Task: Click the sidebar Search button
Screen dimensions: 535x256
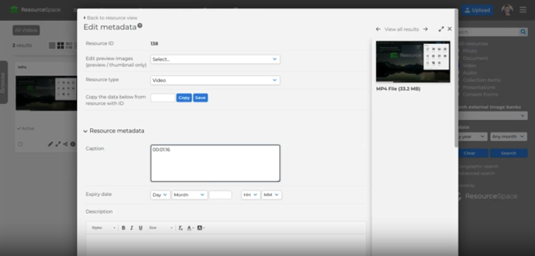Action: click(508, 153)
